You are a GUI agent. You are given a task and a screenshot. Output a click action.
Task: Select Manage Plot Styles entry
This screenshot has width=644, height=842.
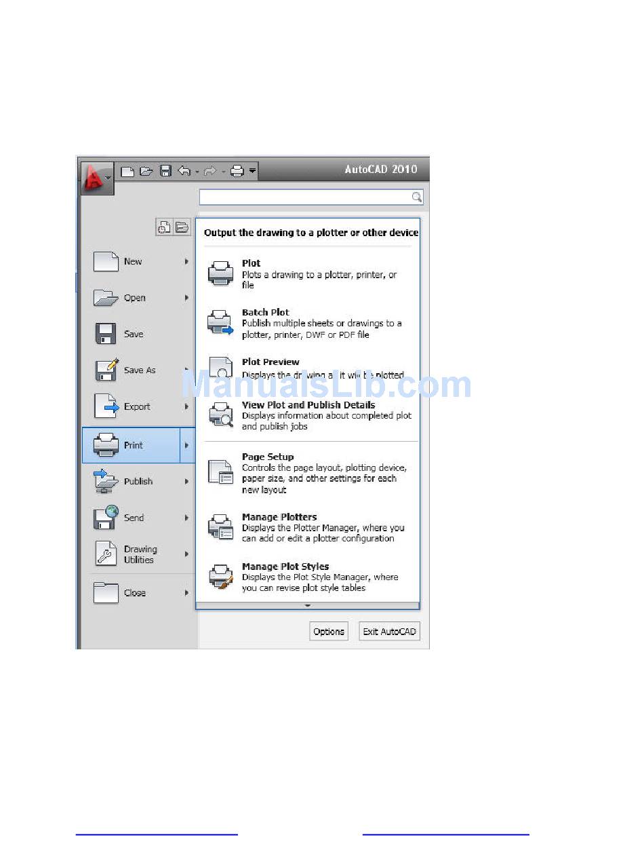point(285,567)
